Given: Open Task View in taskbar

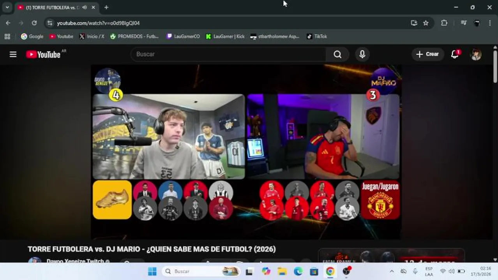Looking at the screenshot, I should click(249, 271).
